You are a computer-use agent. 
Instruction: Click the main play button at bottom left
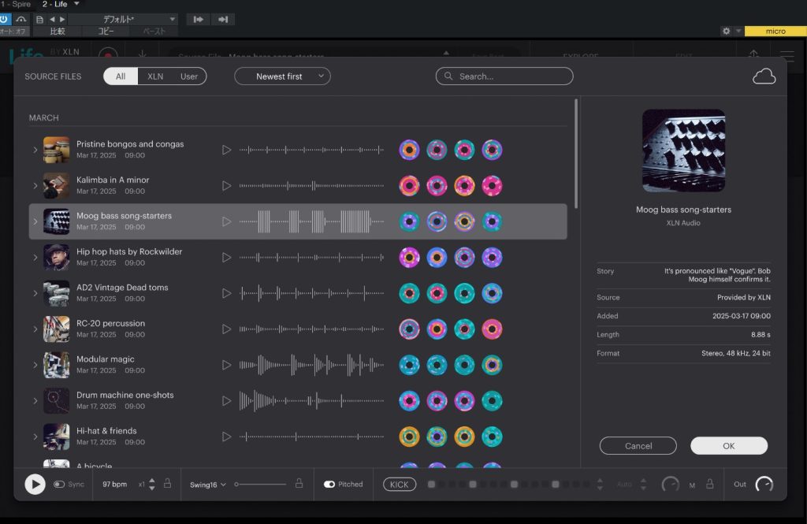(35, 485)
